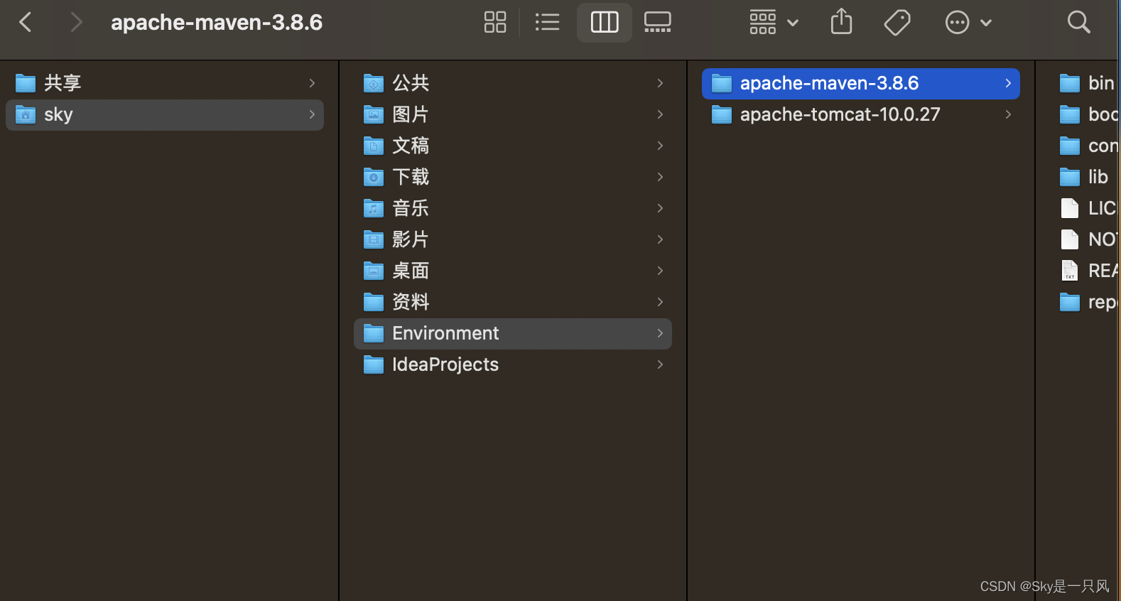Expand the Environment row chevron
The width and height of the screenshot is (1121, 601).
[x=660, y=333]
